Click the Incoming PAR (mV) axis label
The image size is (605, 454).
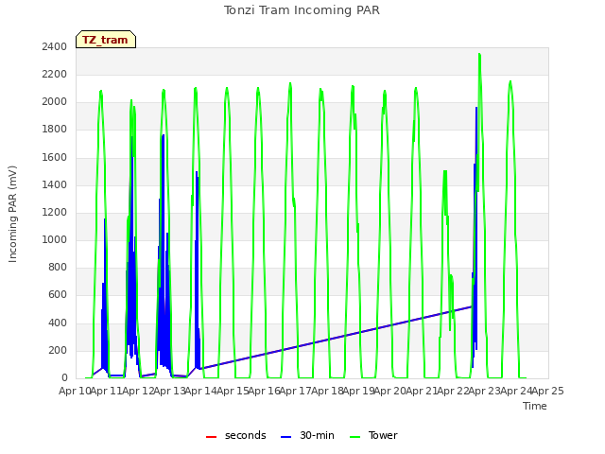pyautogui.click(x=12, y=214)
